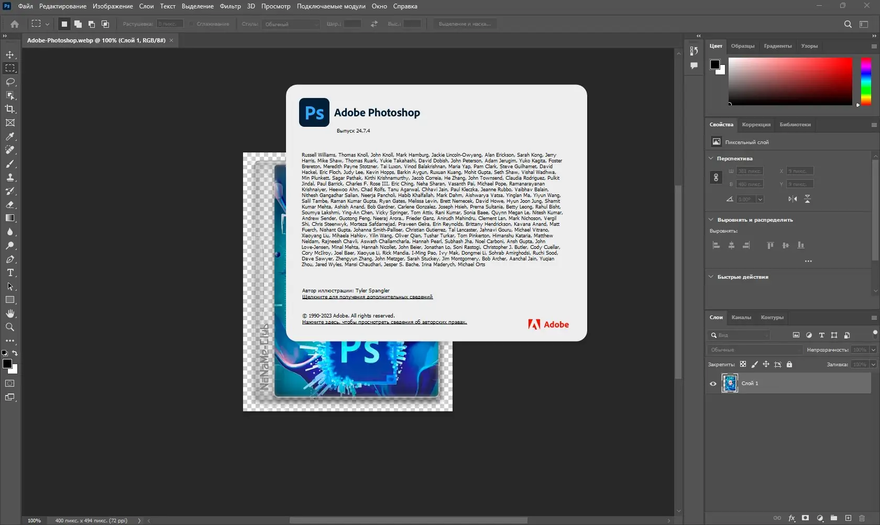Image resolution: width=880 pixels, height=525 pixels.
Task: Select the Path Selection tool
Action: click(10, 286)
